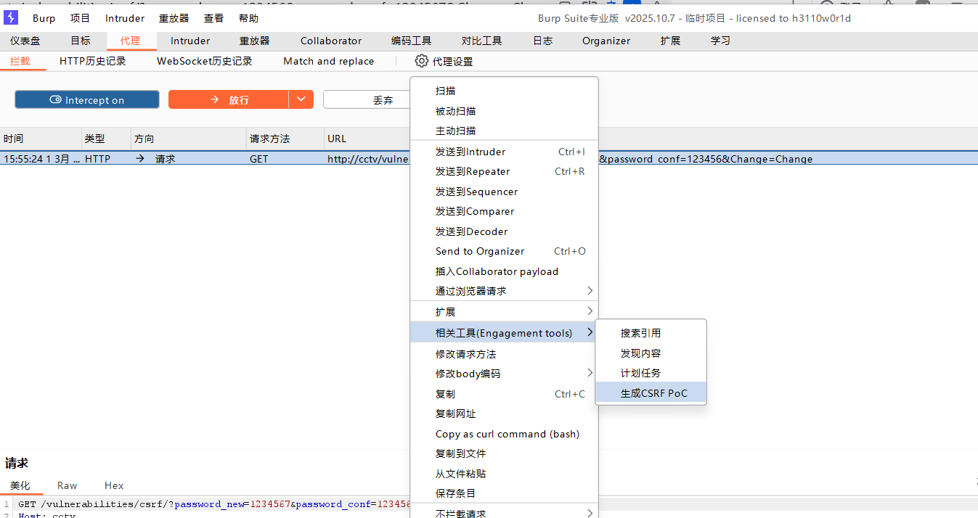The height and width of the screenshot is (518, 978).
Task: Click the Burp Suite lightning logo icon
Action: tap(11, 18)
